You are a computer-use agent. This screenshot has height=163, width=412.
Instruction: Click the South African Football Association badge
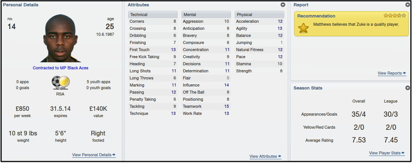[61, 83]
